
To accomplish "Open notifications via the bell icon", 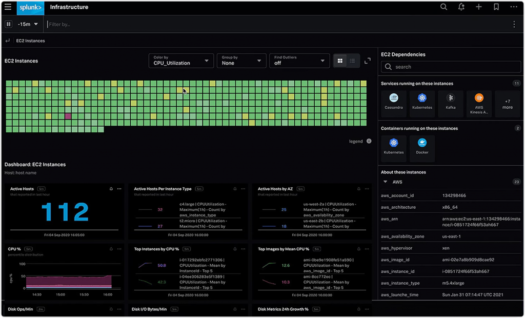I will click(x=461, y=7).
